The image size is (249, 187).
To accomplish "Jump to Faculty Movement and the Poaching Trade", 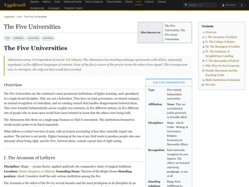I will point(221,72).
